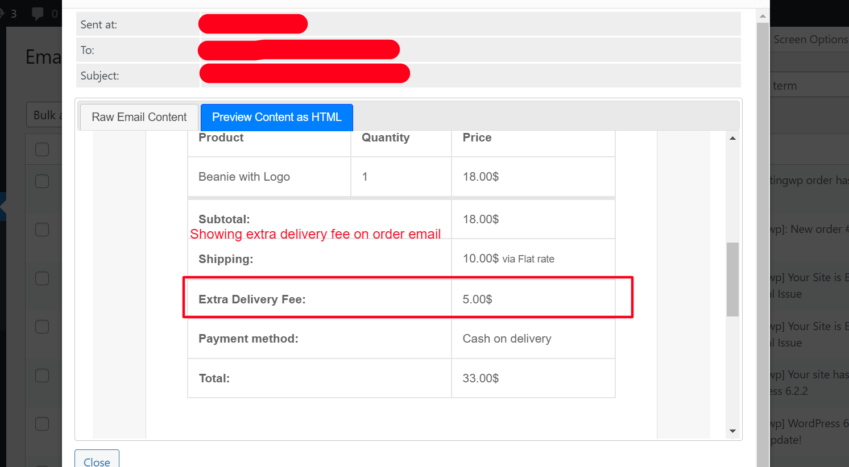Check the third email log row checkbox
The height and width of the screenshot is (467, 849).
41,229
